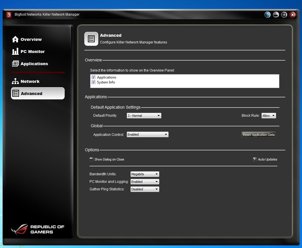Screen dimensions: 302x248
Task: Open the Block Rule dropdown
Action: 269,116
